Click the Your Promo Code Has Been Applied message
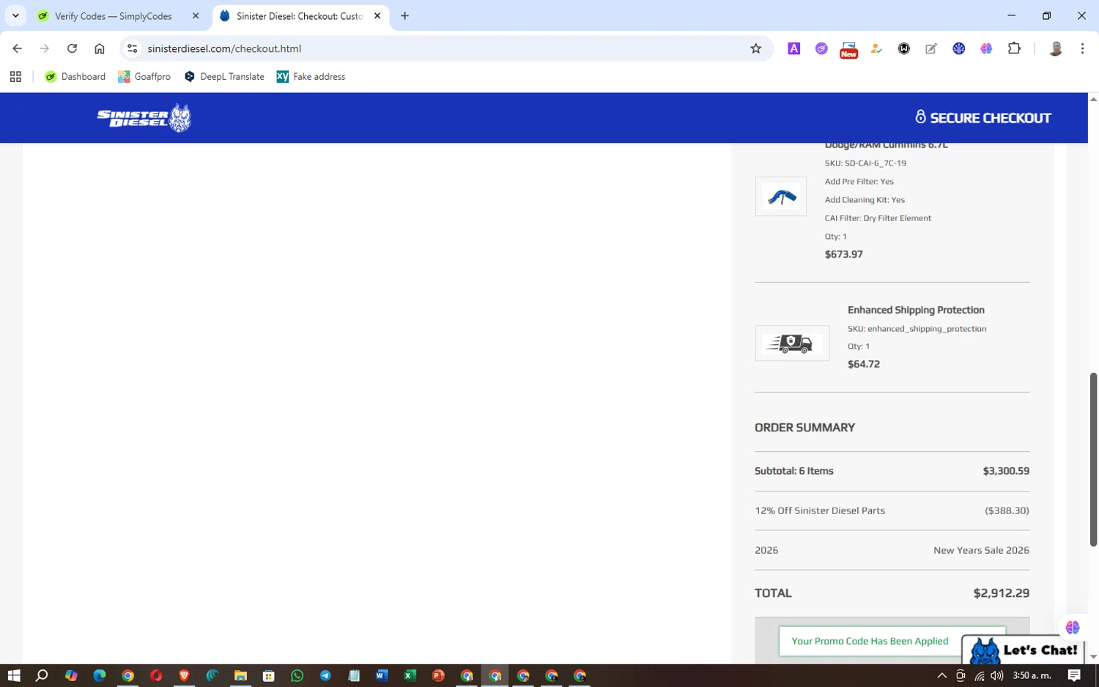 point(870,641)
